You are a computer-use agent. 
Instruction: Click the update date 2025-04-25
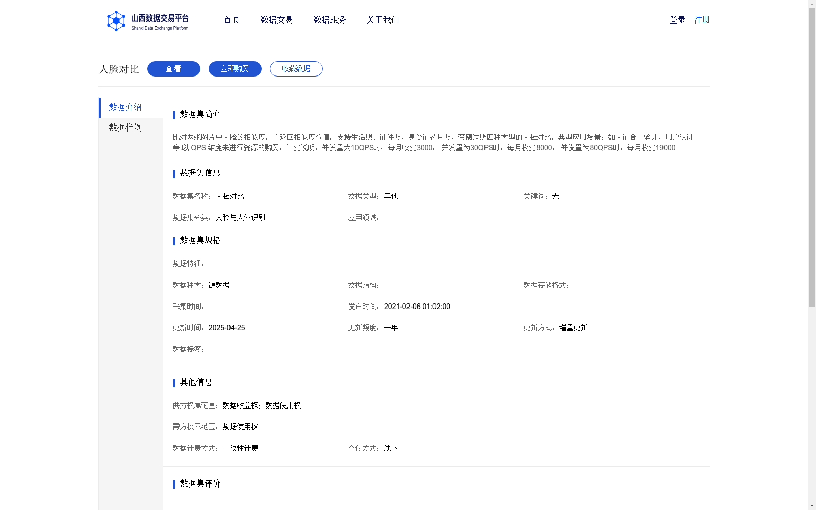point(226,328)
